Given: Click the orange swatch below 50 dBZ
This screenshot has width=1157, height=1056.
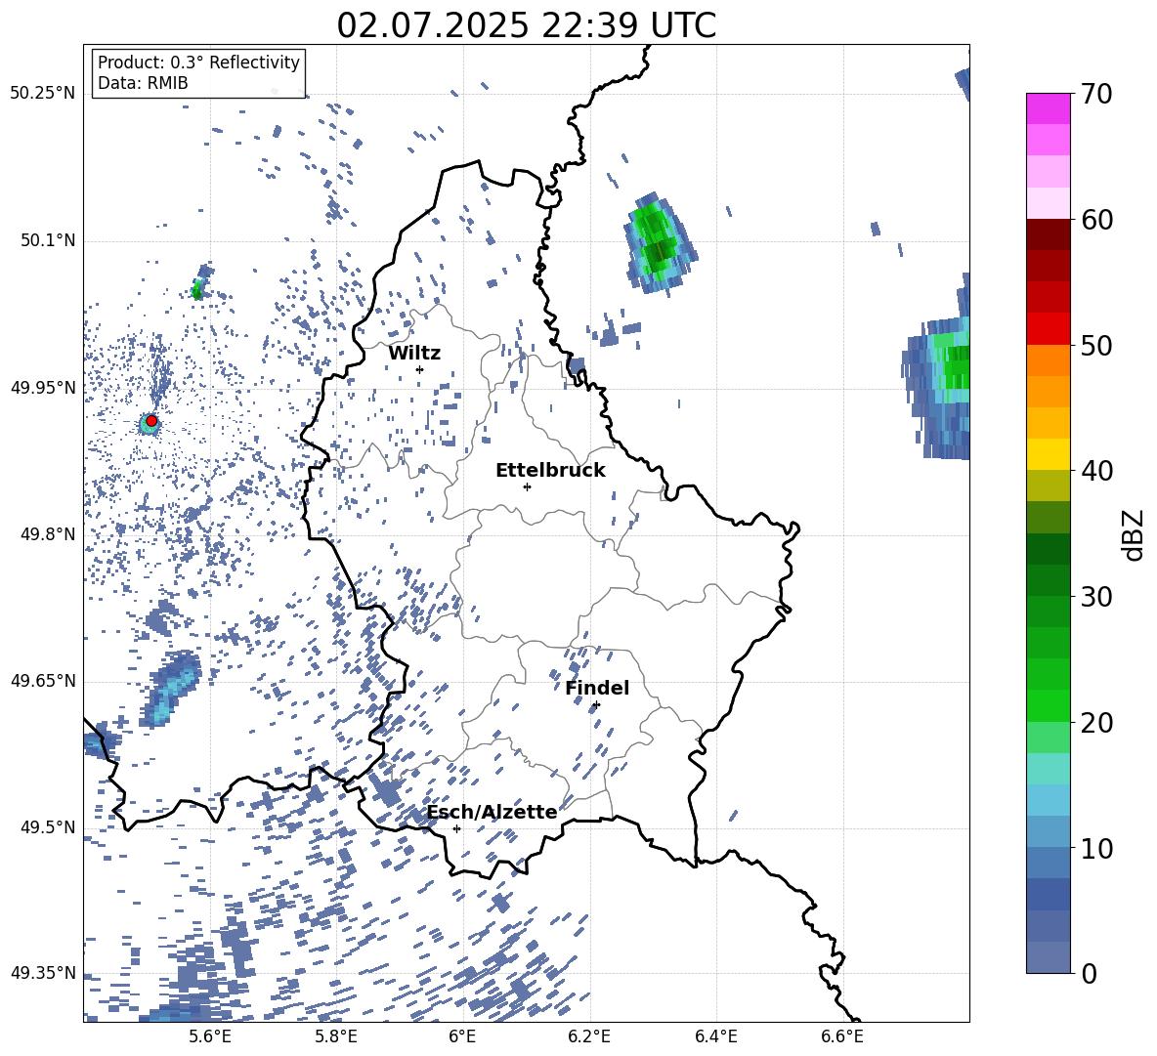Looking at the screenshot, I should point(1048,361).
